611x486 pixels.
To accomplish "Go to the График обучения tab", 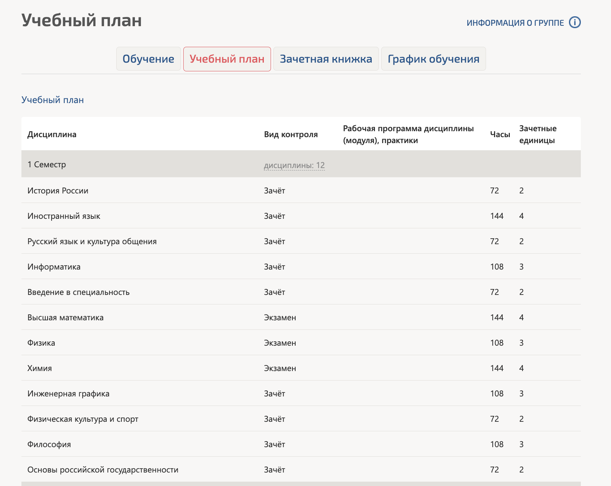I will (434, 59).
